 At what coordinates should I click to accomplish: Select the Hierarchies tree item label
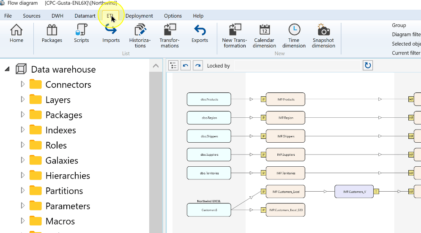click(68, 176)
